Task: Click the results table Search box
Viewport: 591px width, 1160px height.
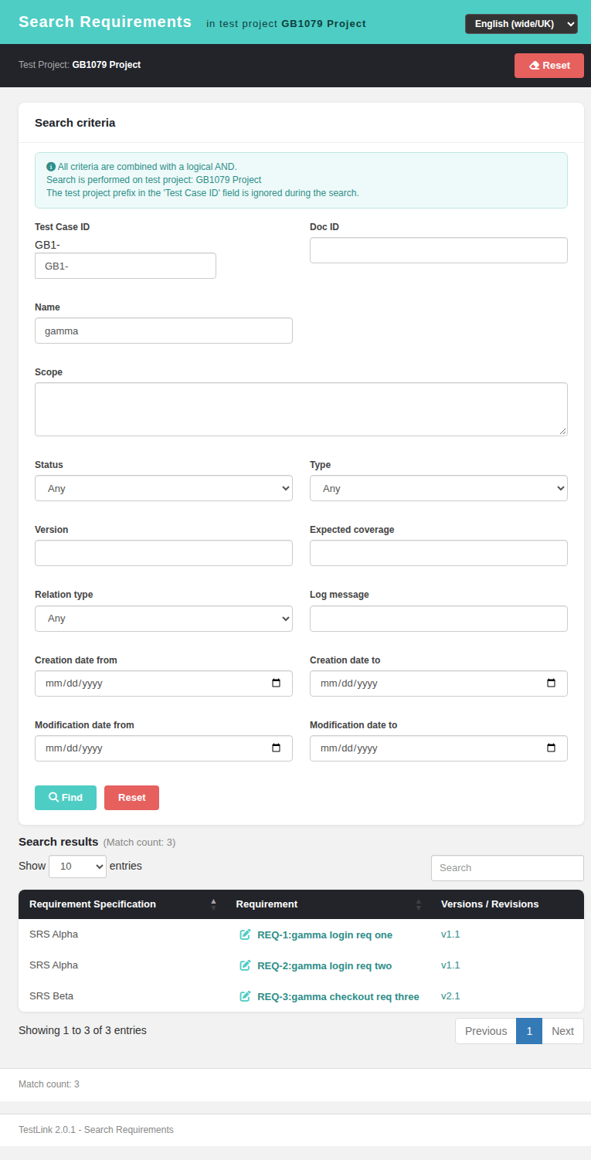Action: (x=508, y=868)
